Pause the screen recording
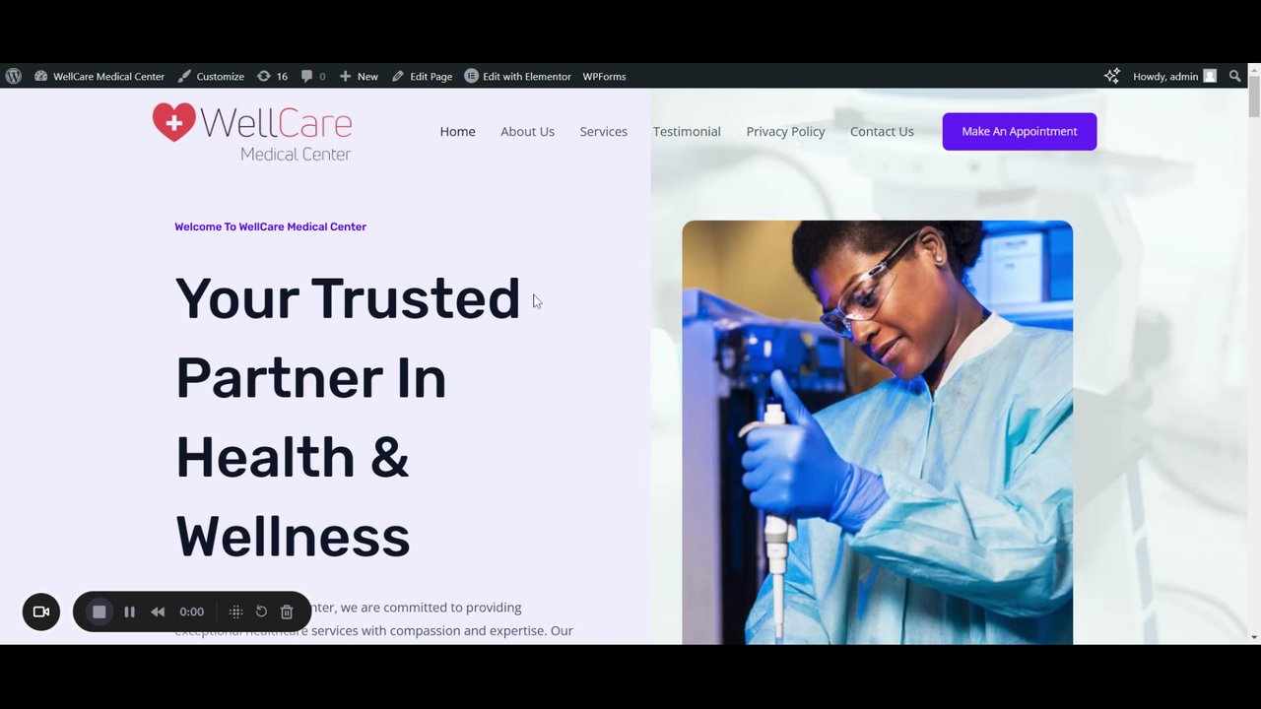 tap(129, 612)
